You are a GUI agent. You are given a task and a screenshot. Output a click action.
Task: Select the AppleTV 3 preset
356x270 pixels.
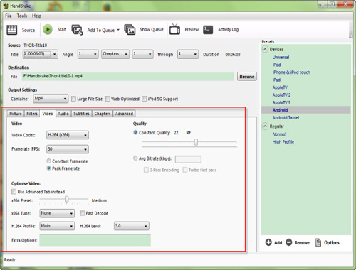tap(281, 102)
